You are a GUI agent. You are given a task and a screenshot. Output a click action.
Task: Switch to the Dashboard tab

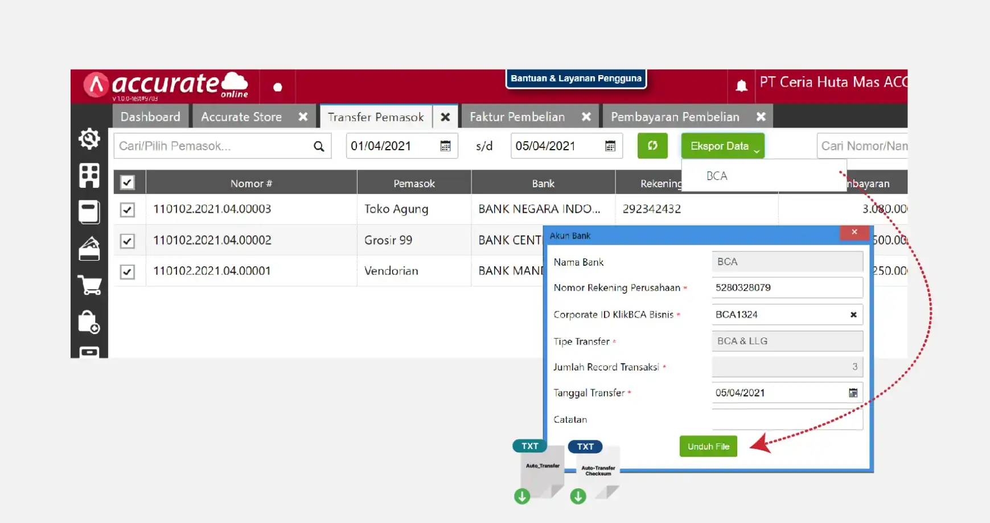pyautogui.click(x=150, y=117)
